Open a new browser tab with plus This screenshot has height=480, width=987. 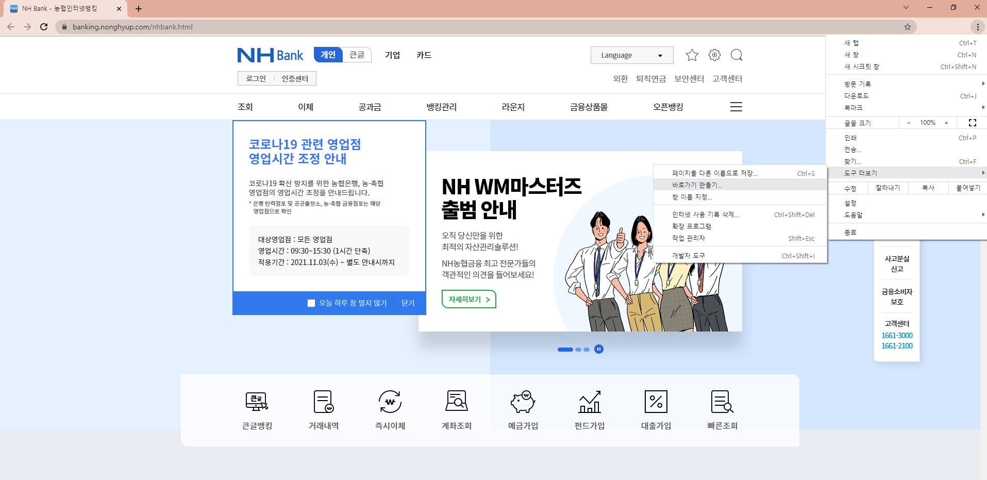click(139, 9)
